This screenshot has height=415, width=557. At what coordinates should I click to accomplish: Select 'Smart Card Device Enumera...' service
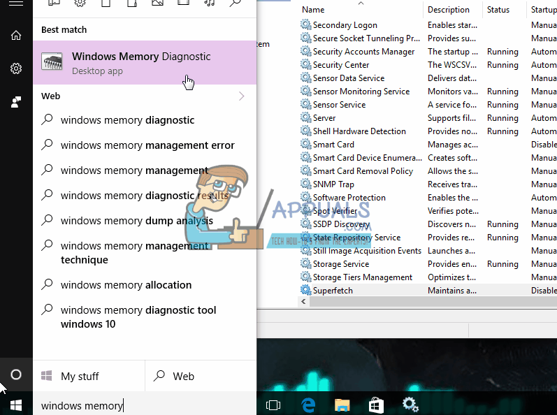(428, 158)
